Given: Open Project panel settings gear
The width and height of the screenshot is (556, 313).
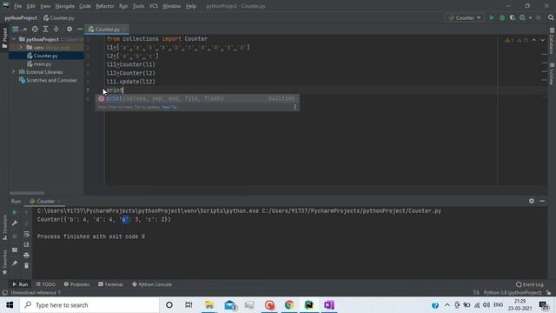Looking at the screenshot, I should pos(69,29).
